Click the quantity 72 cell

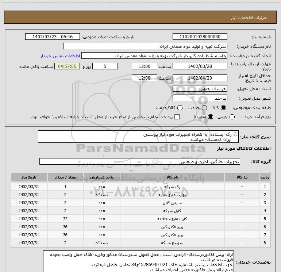[65, 219]
